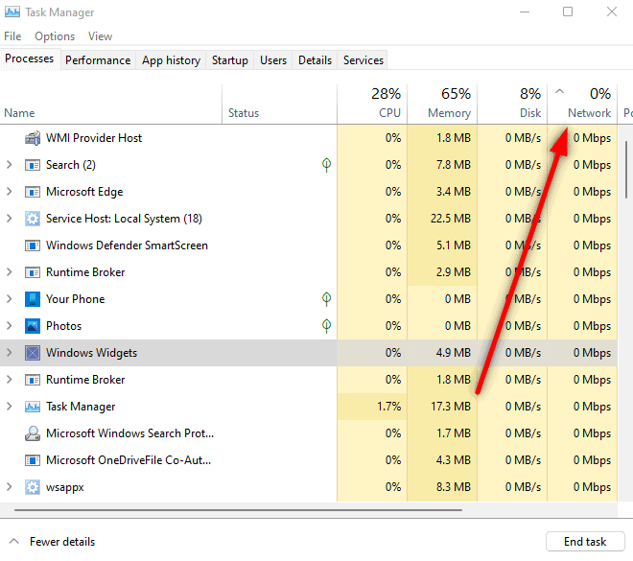
Task: Click the Search (2) process icon
Action: point(33,165)
